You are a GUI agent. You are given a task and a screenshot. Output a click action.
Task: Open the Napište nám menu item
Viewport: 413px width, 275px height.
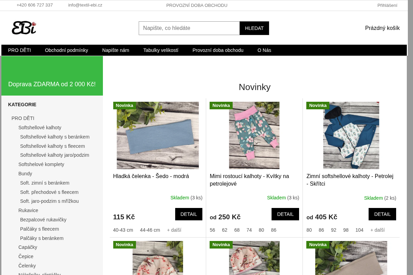click(116, 50)
